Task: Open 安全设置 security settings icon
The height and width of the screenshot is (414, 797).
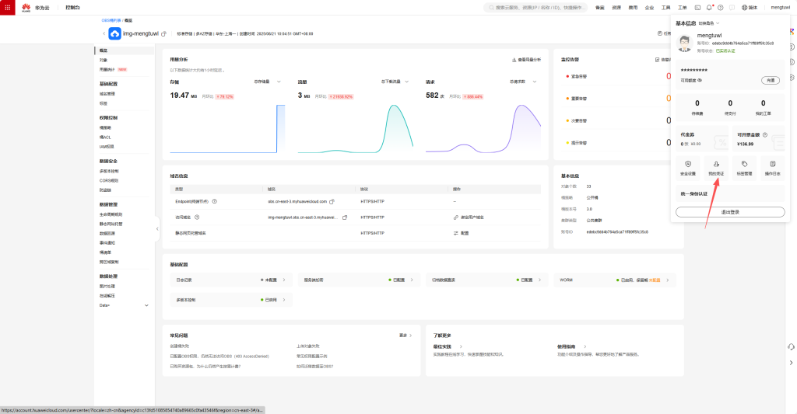Action: pos(686,166)
